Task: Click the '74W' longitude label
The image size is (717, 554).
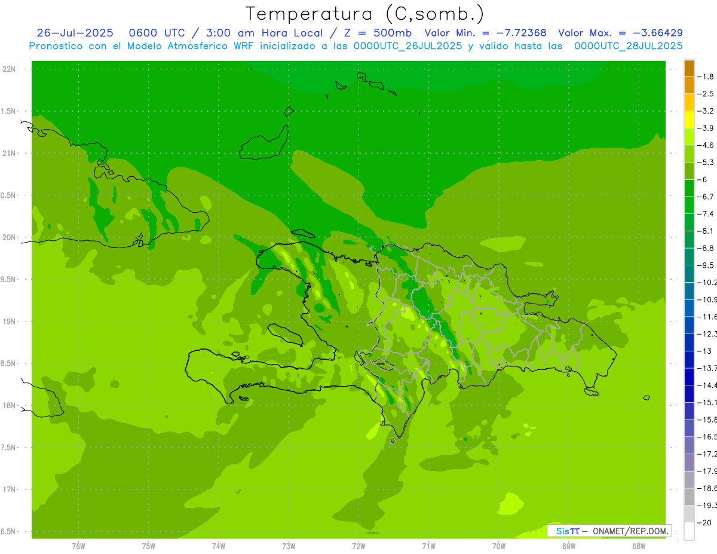Action: pyautogui.click(x=219, y=547)
